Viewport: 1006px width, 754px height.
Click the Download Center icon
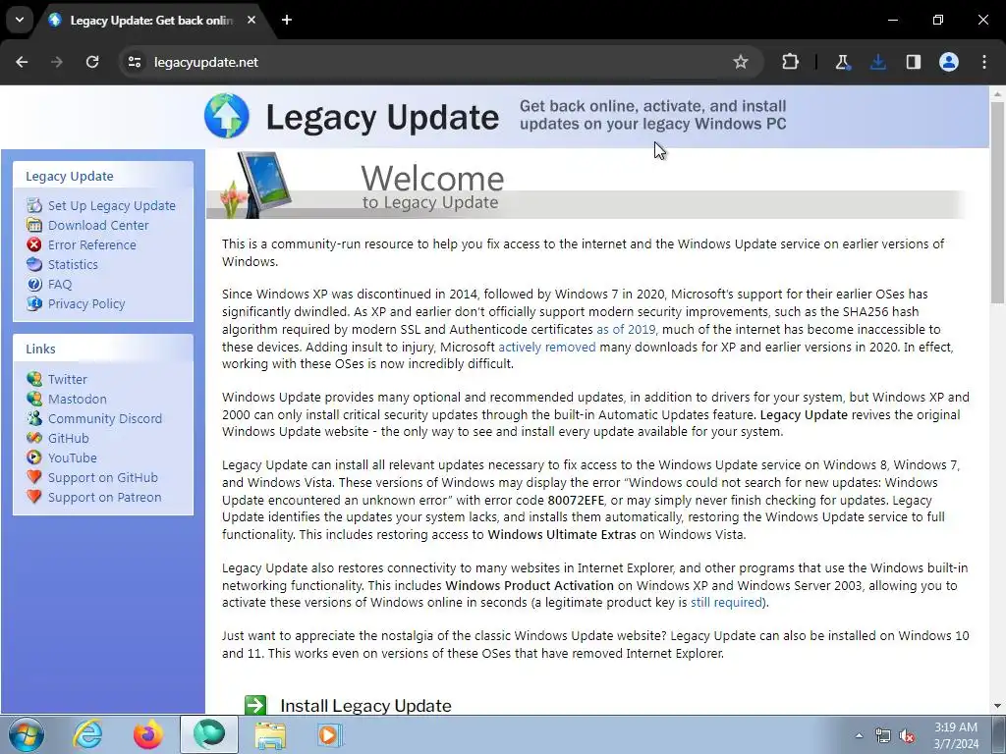(34, 225)
